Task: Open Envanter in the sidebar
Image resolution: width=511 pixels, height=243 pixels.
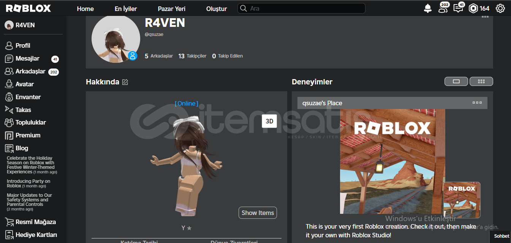Action: (28, 97)
